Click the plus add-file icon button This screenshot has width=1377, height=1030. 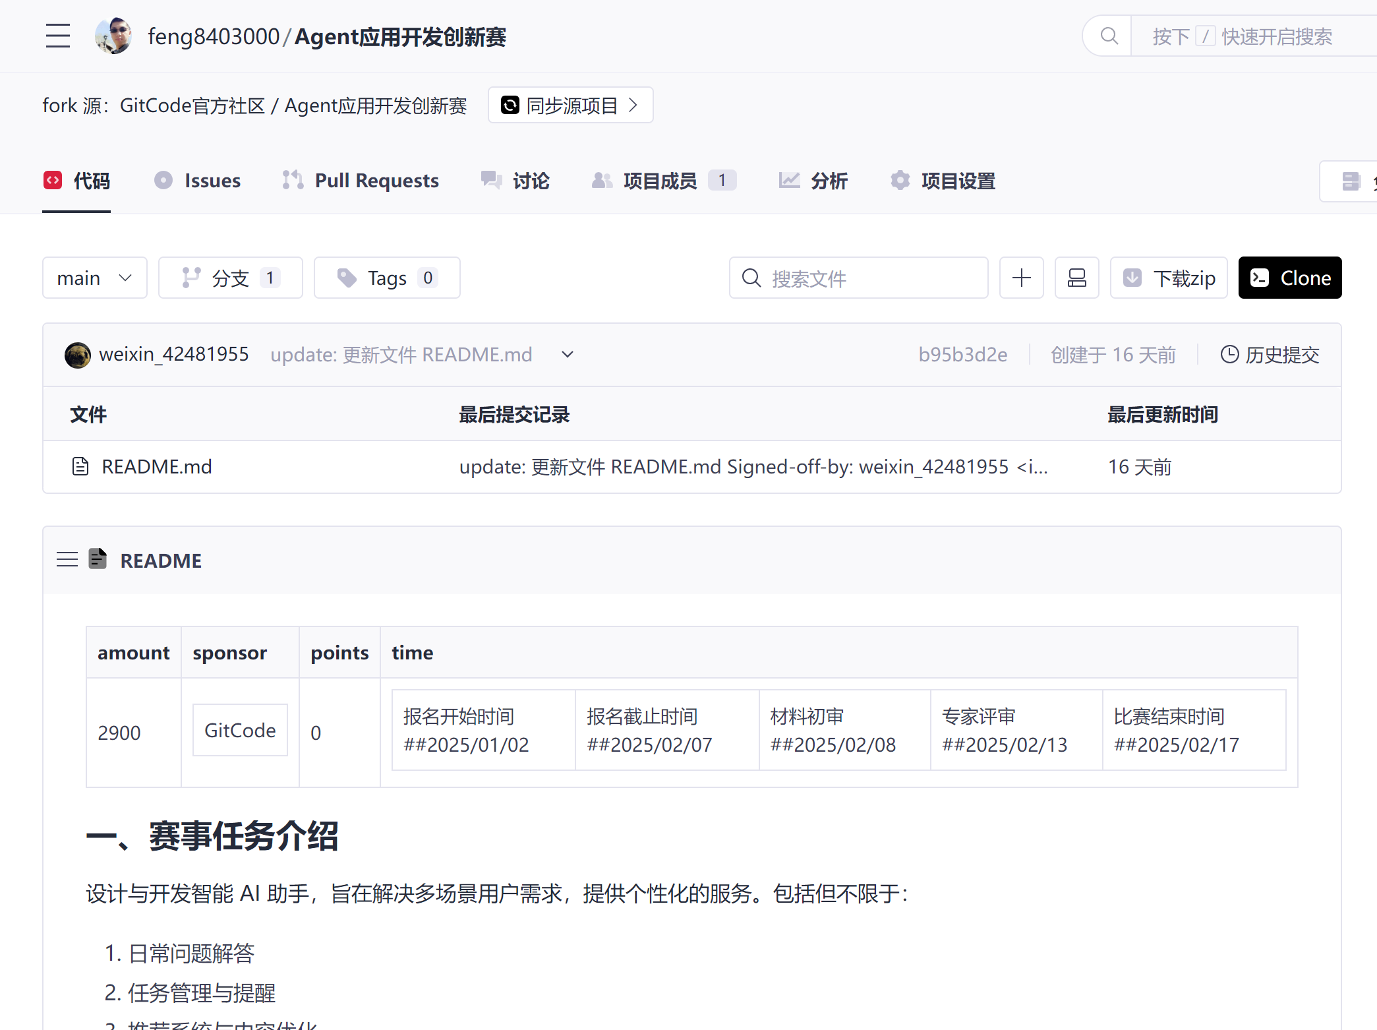(1021, 278)
